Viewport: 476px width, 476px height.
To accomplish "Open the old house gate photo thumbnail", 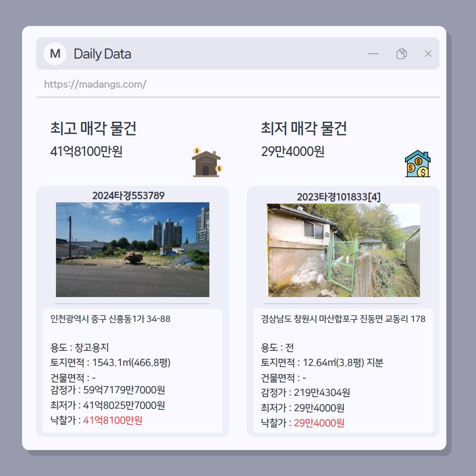I will click(343, 250).
